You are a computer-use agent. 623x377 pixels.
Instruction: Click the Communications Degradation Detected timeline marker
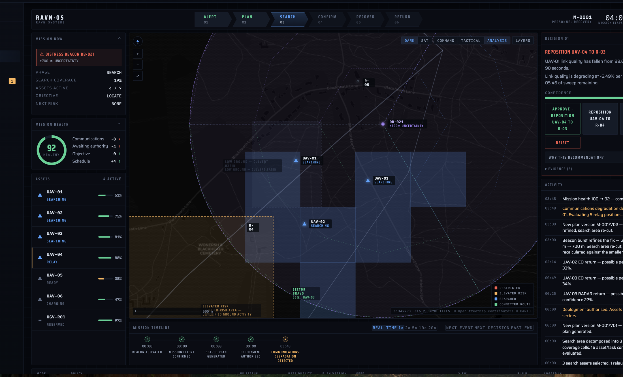(285, 339)
